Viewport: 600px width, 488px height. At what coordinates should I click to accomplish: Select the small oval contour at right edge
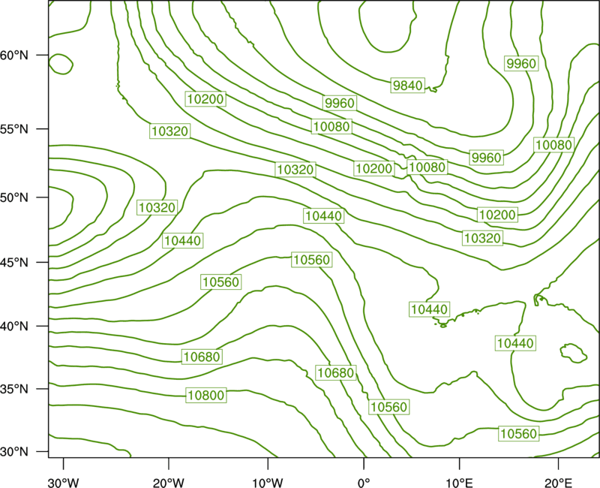573,353
